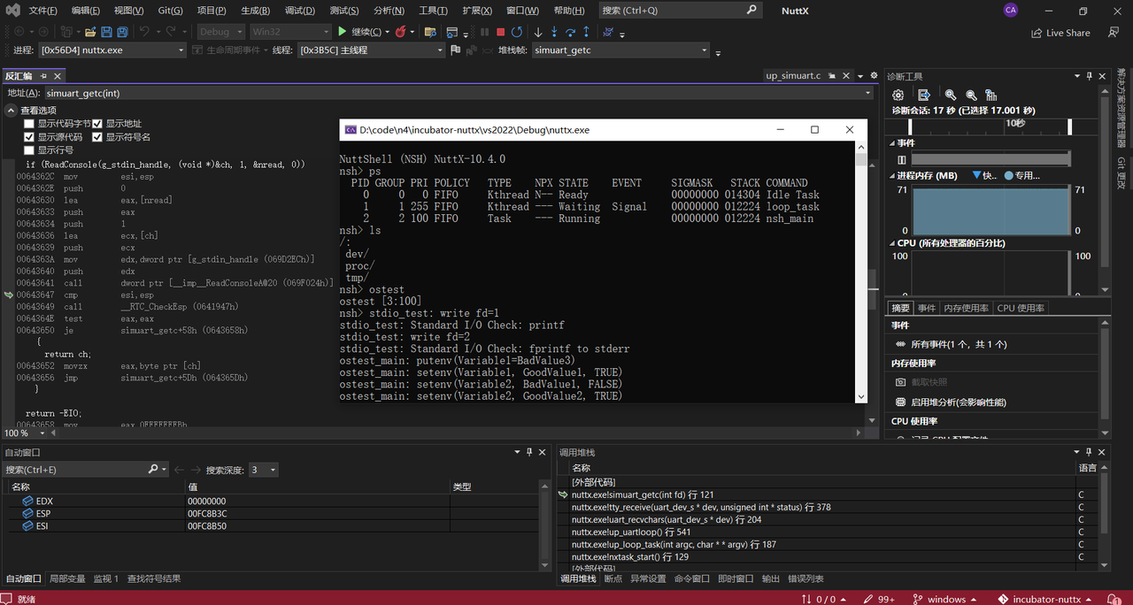Toggle the 显示地址 checkbox
Screen dimensions: 1133x605
97,124
